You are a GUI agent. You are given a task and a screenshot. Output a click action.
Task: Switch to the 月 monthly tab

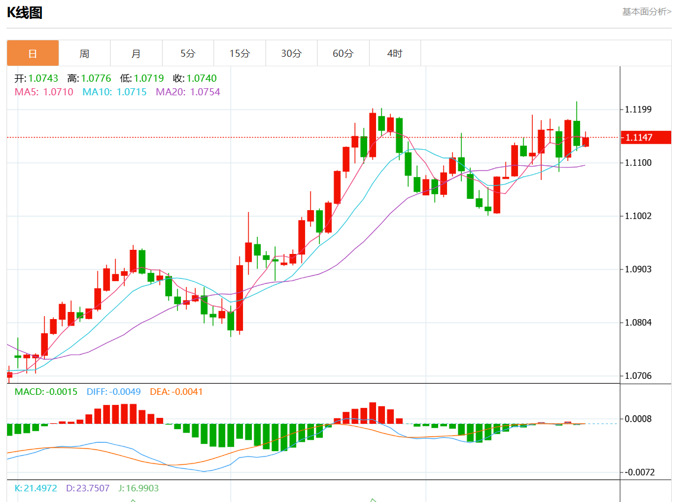click(x=136, y=53)
